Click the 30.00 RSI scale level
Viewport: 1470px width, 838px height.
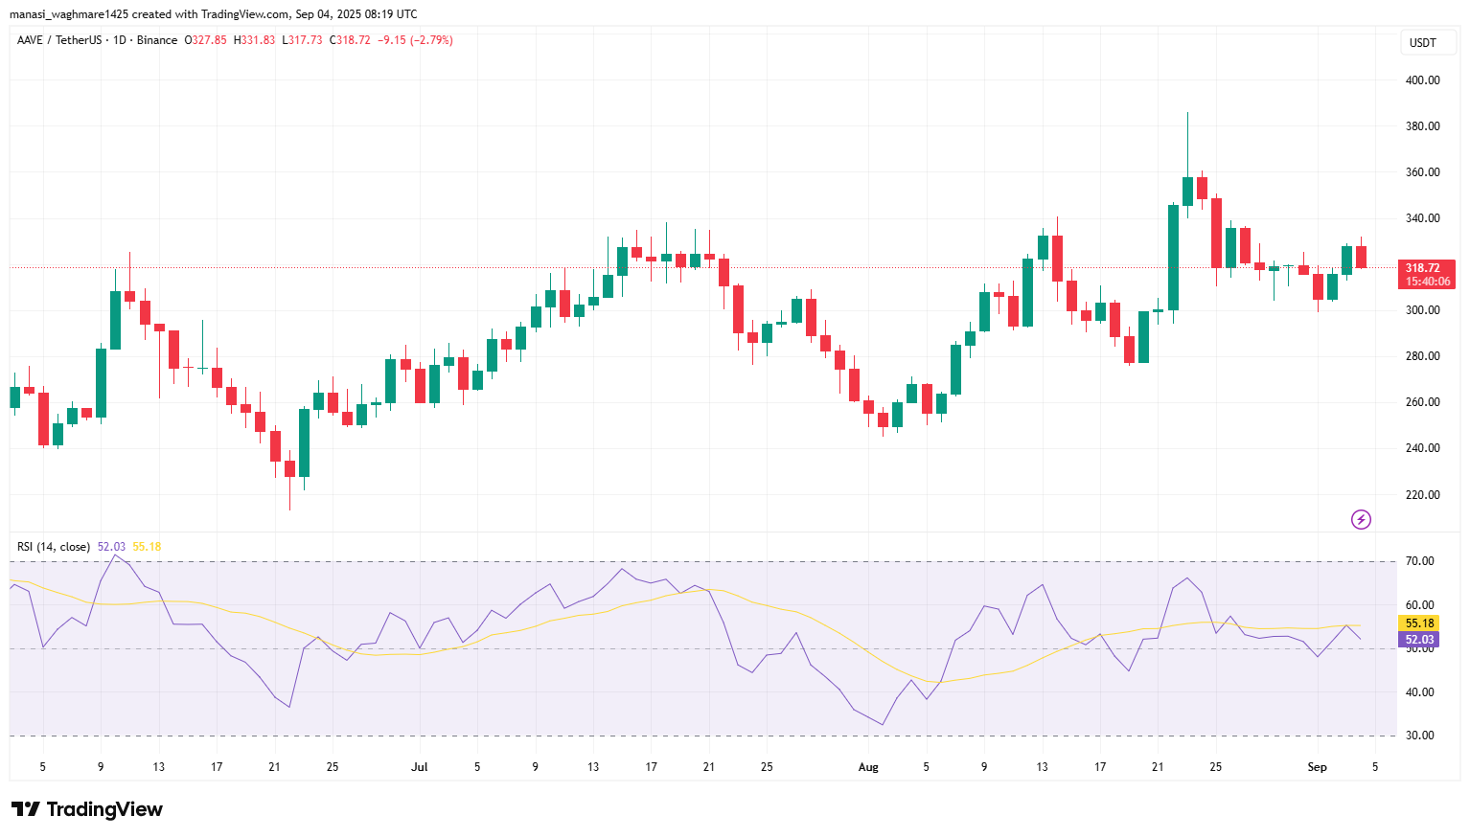[1419, 736]
